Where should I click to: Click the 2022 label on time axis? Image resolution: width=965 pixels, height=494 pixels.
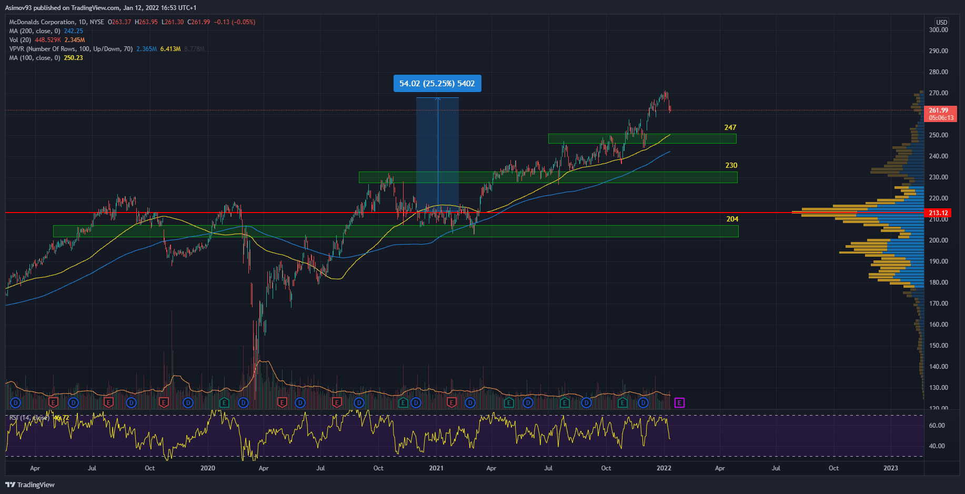tap(664, 468)
